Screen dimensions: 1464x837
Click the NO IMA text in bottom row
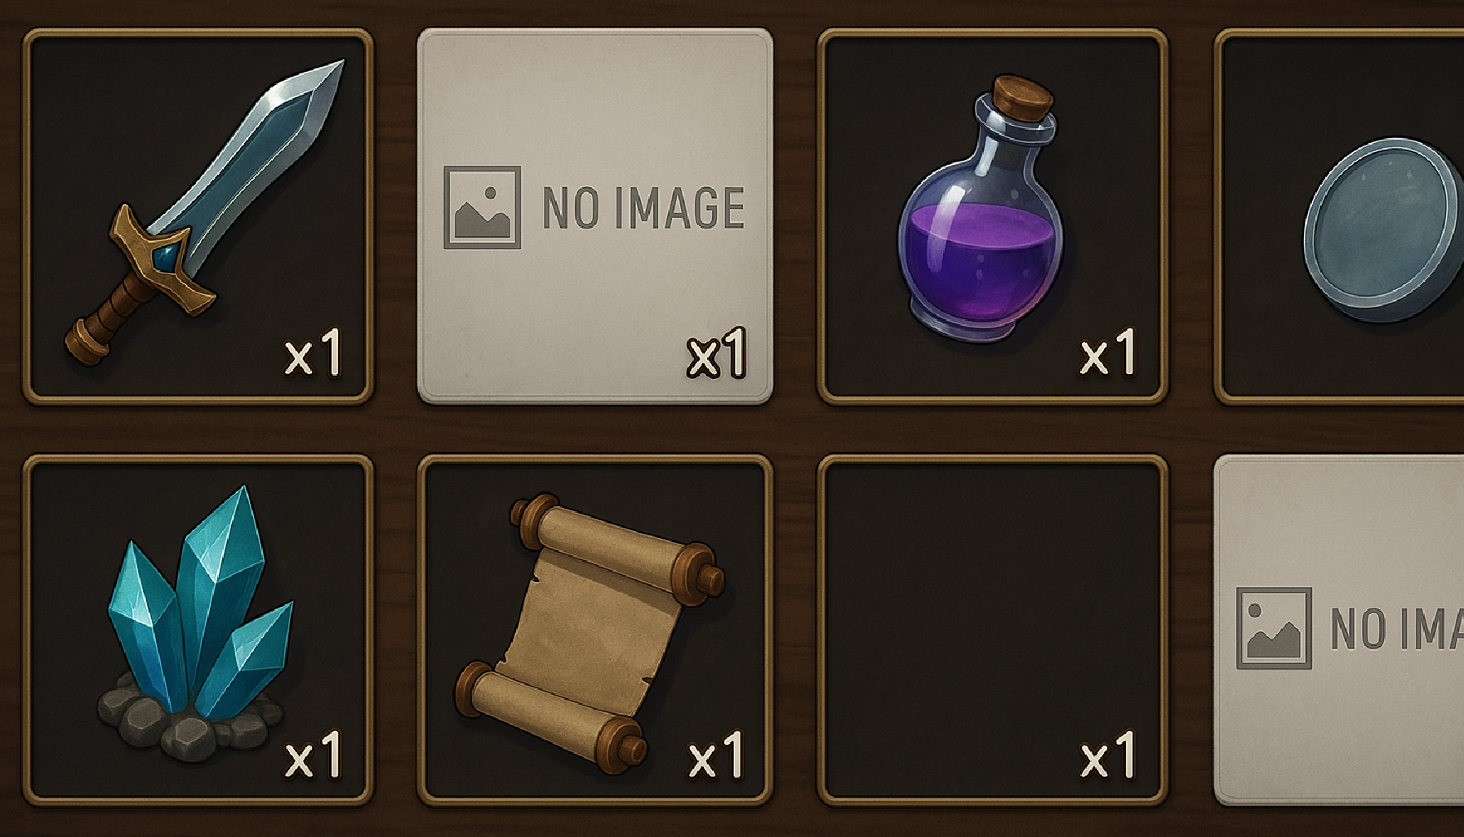(1397, 629)
